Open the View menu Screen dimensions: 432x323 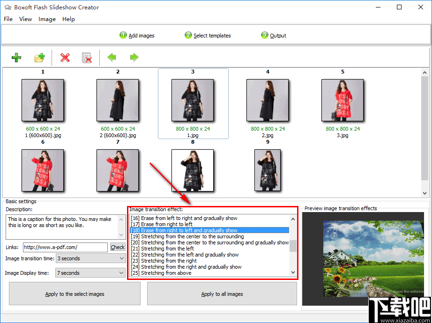pos(25,19)
